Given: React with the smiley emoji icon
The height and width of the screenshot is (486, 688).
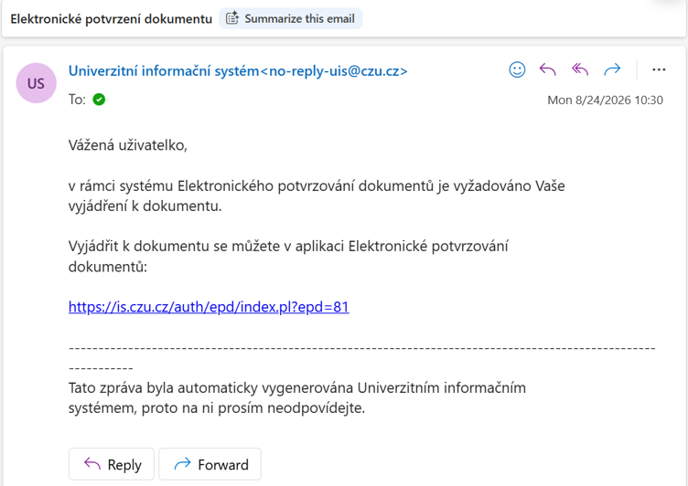Looking at the screenshot, I should (517, 69).
